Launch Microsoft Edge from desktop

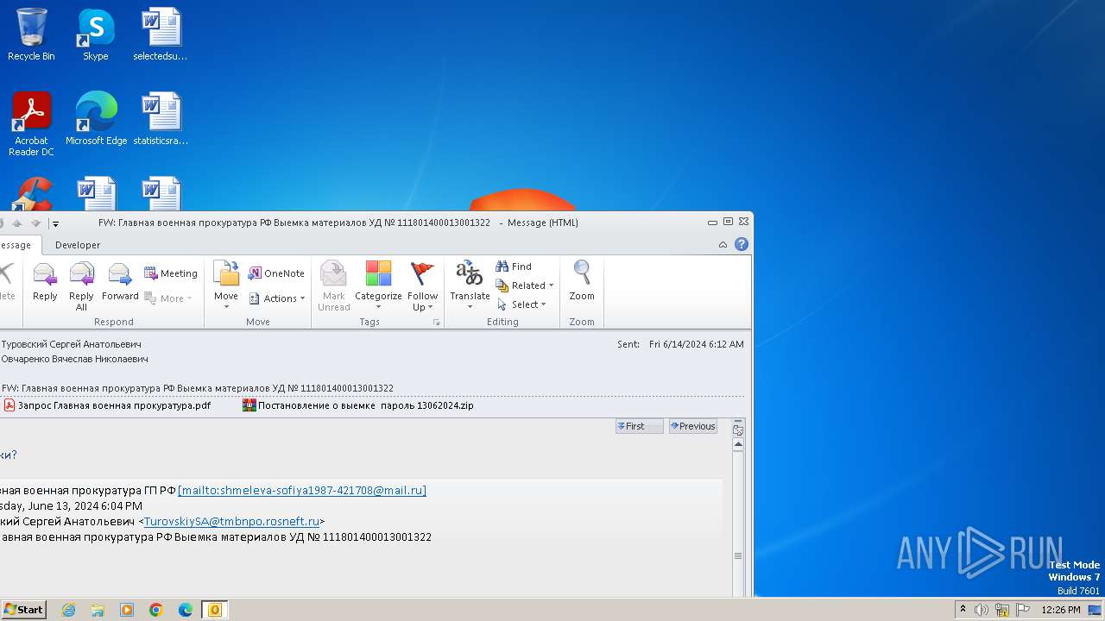click(x=96, y=119)
